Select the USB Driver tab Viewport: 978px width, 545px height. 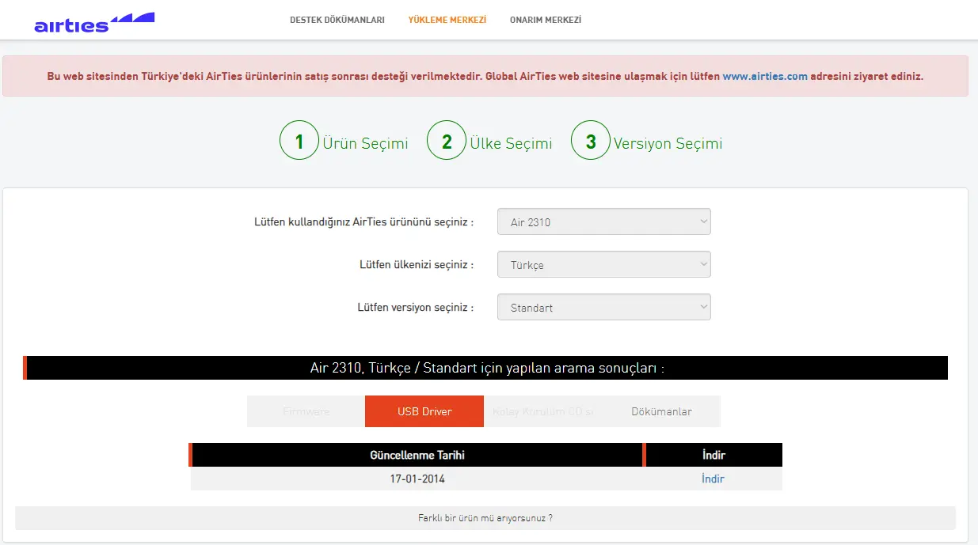424,411
